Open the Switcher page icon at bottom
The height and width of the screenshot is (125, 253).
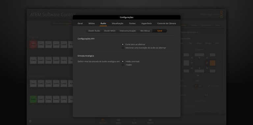pos(103,121)
